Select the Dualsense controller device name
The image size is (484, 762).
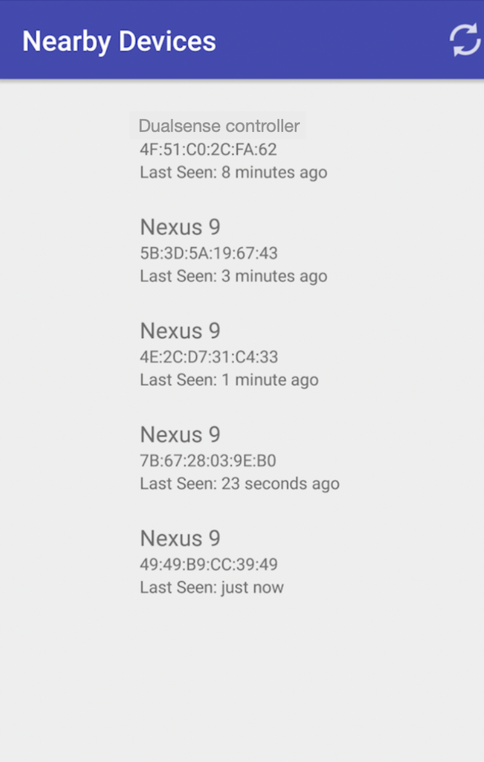[219, 125]
